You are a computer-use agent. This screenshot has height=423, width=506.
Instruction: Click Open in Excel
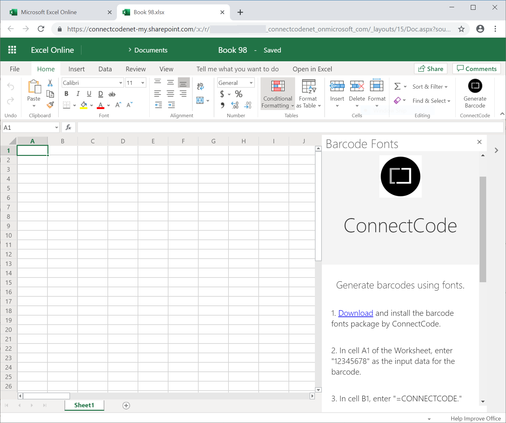pos(312,69)
